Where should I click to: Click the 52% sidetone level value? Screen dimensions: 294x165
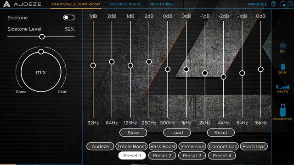(x=69, y=29)
